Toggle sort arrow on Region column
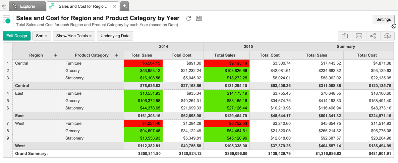 [55, 55]
